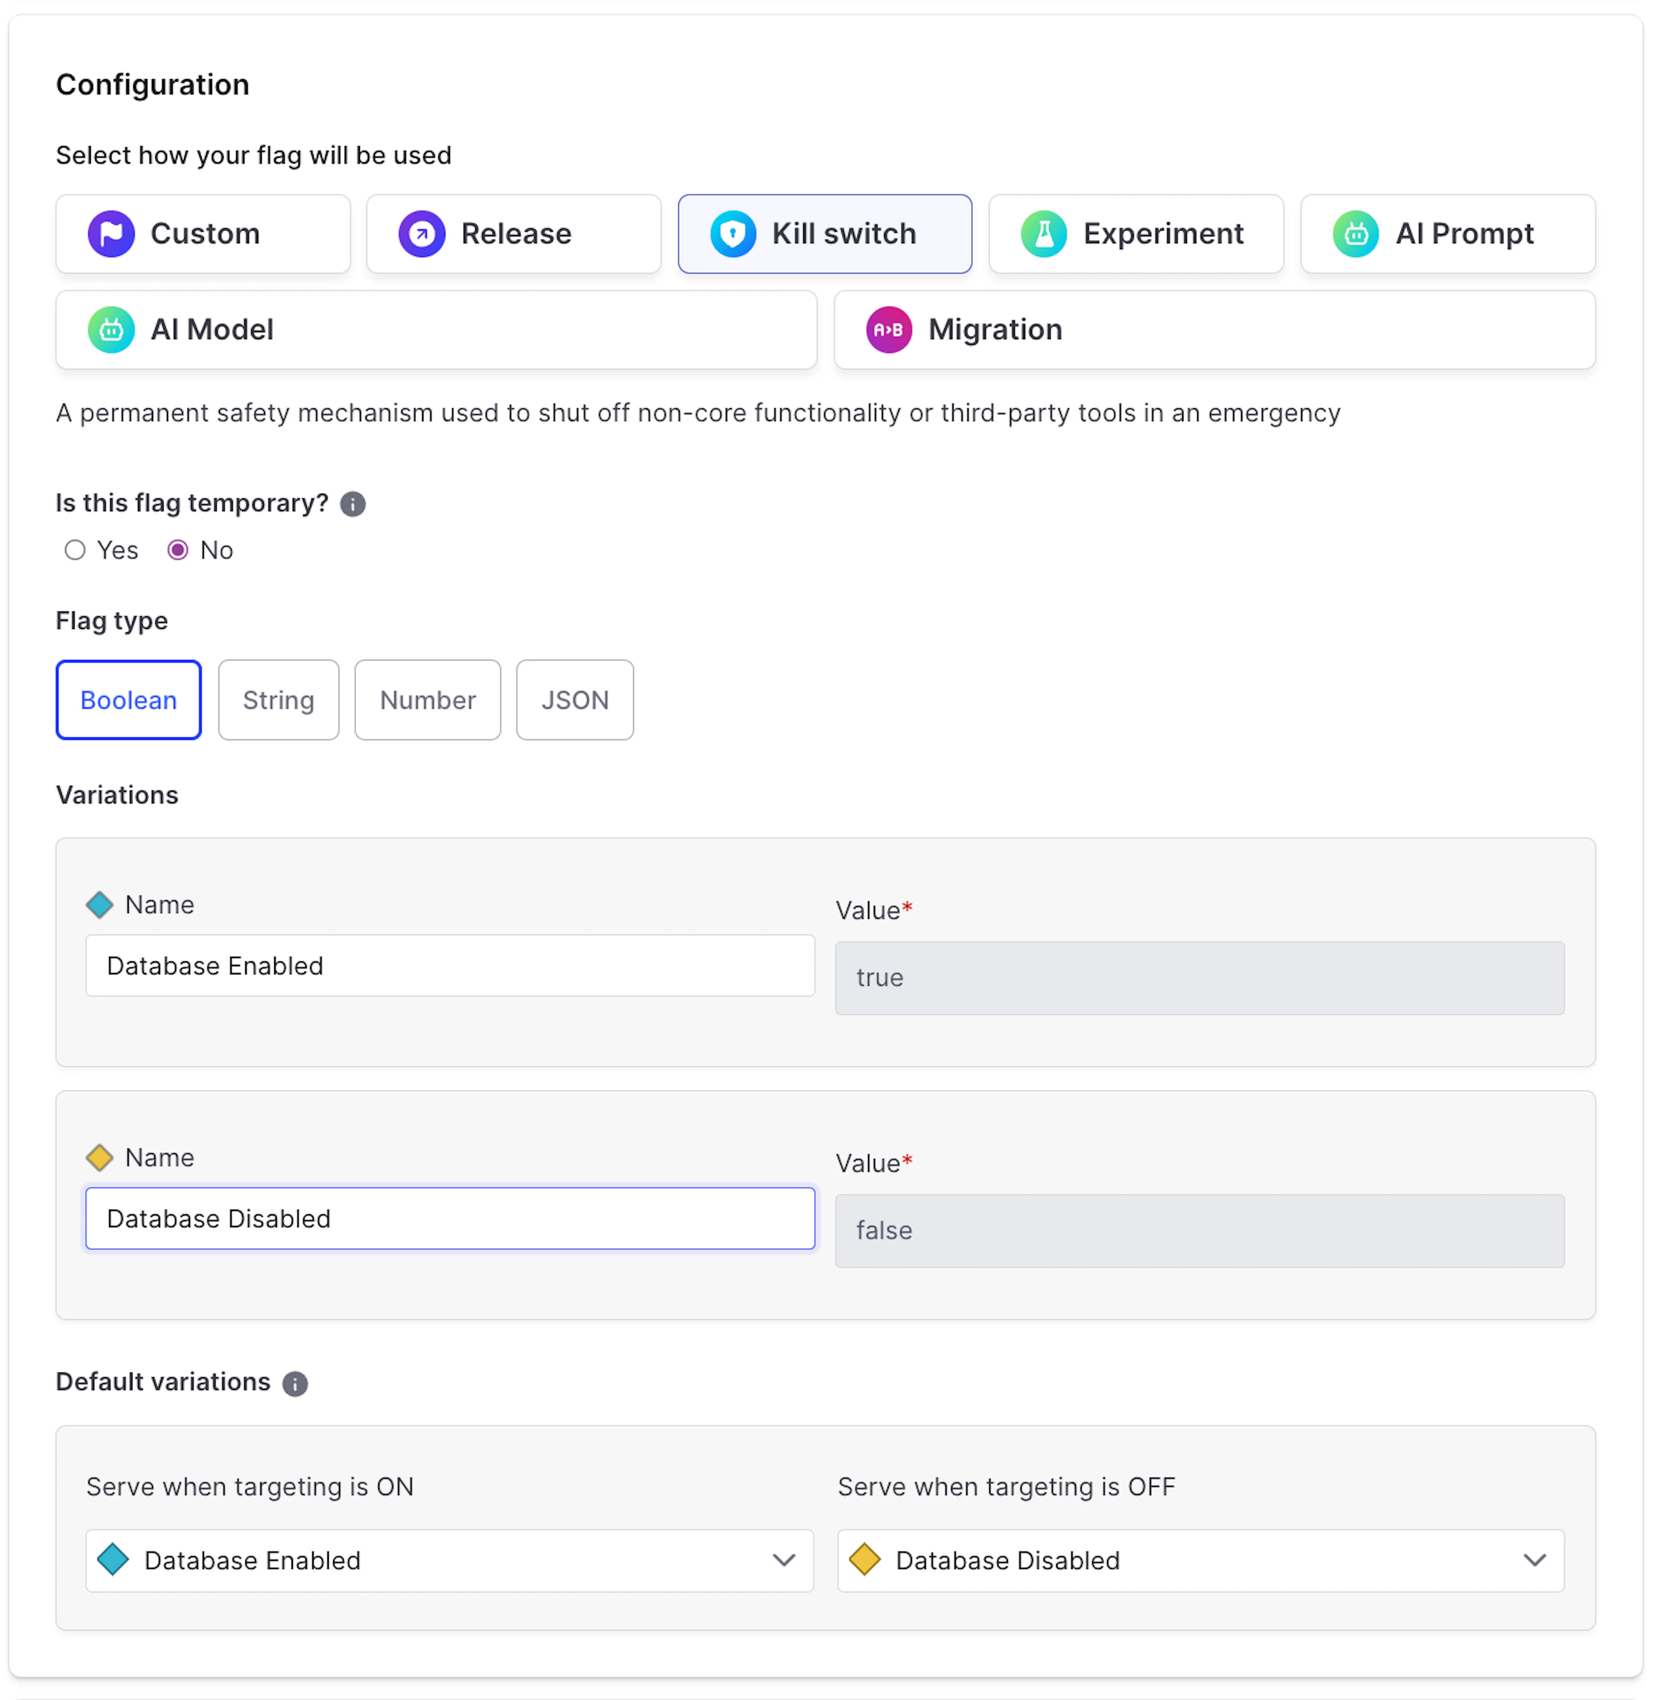This screenshot has height=1700, width=1661.
Task: Choose the Release template icon
Action: pos(421,234)
